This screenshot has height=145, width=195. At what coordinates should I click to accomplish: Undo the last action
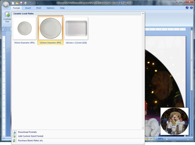(30, 3)
